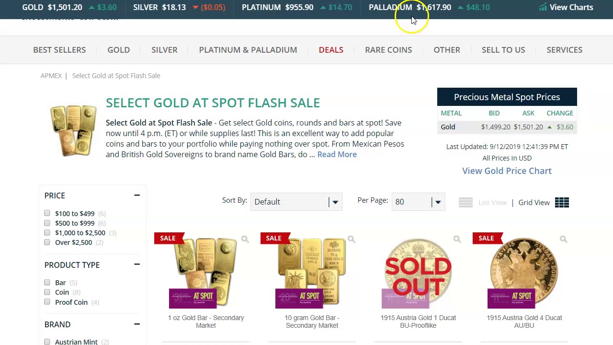Click the gold bars flash sale image
This screenshot has width=613, height=345.
pos(73,130)
